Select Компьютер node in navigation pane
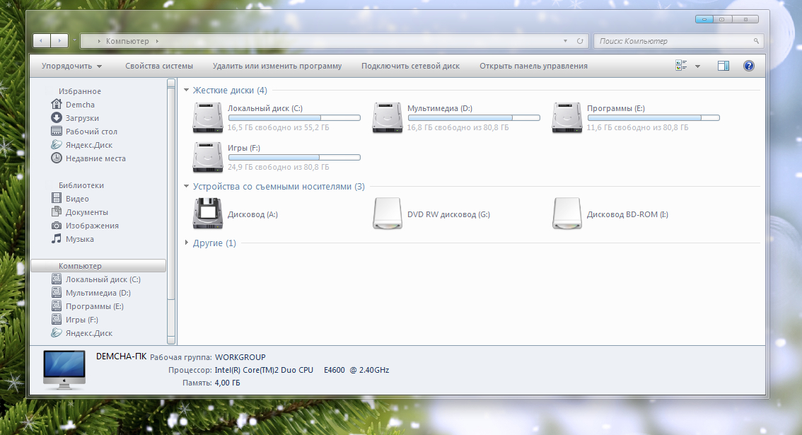Screen dimensions: 802x435 98,266
